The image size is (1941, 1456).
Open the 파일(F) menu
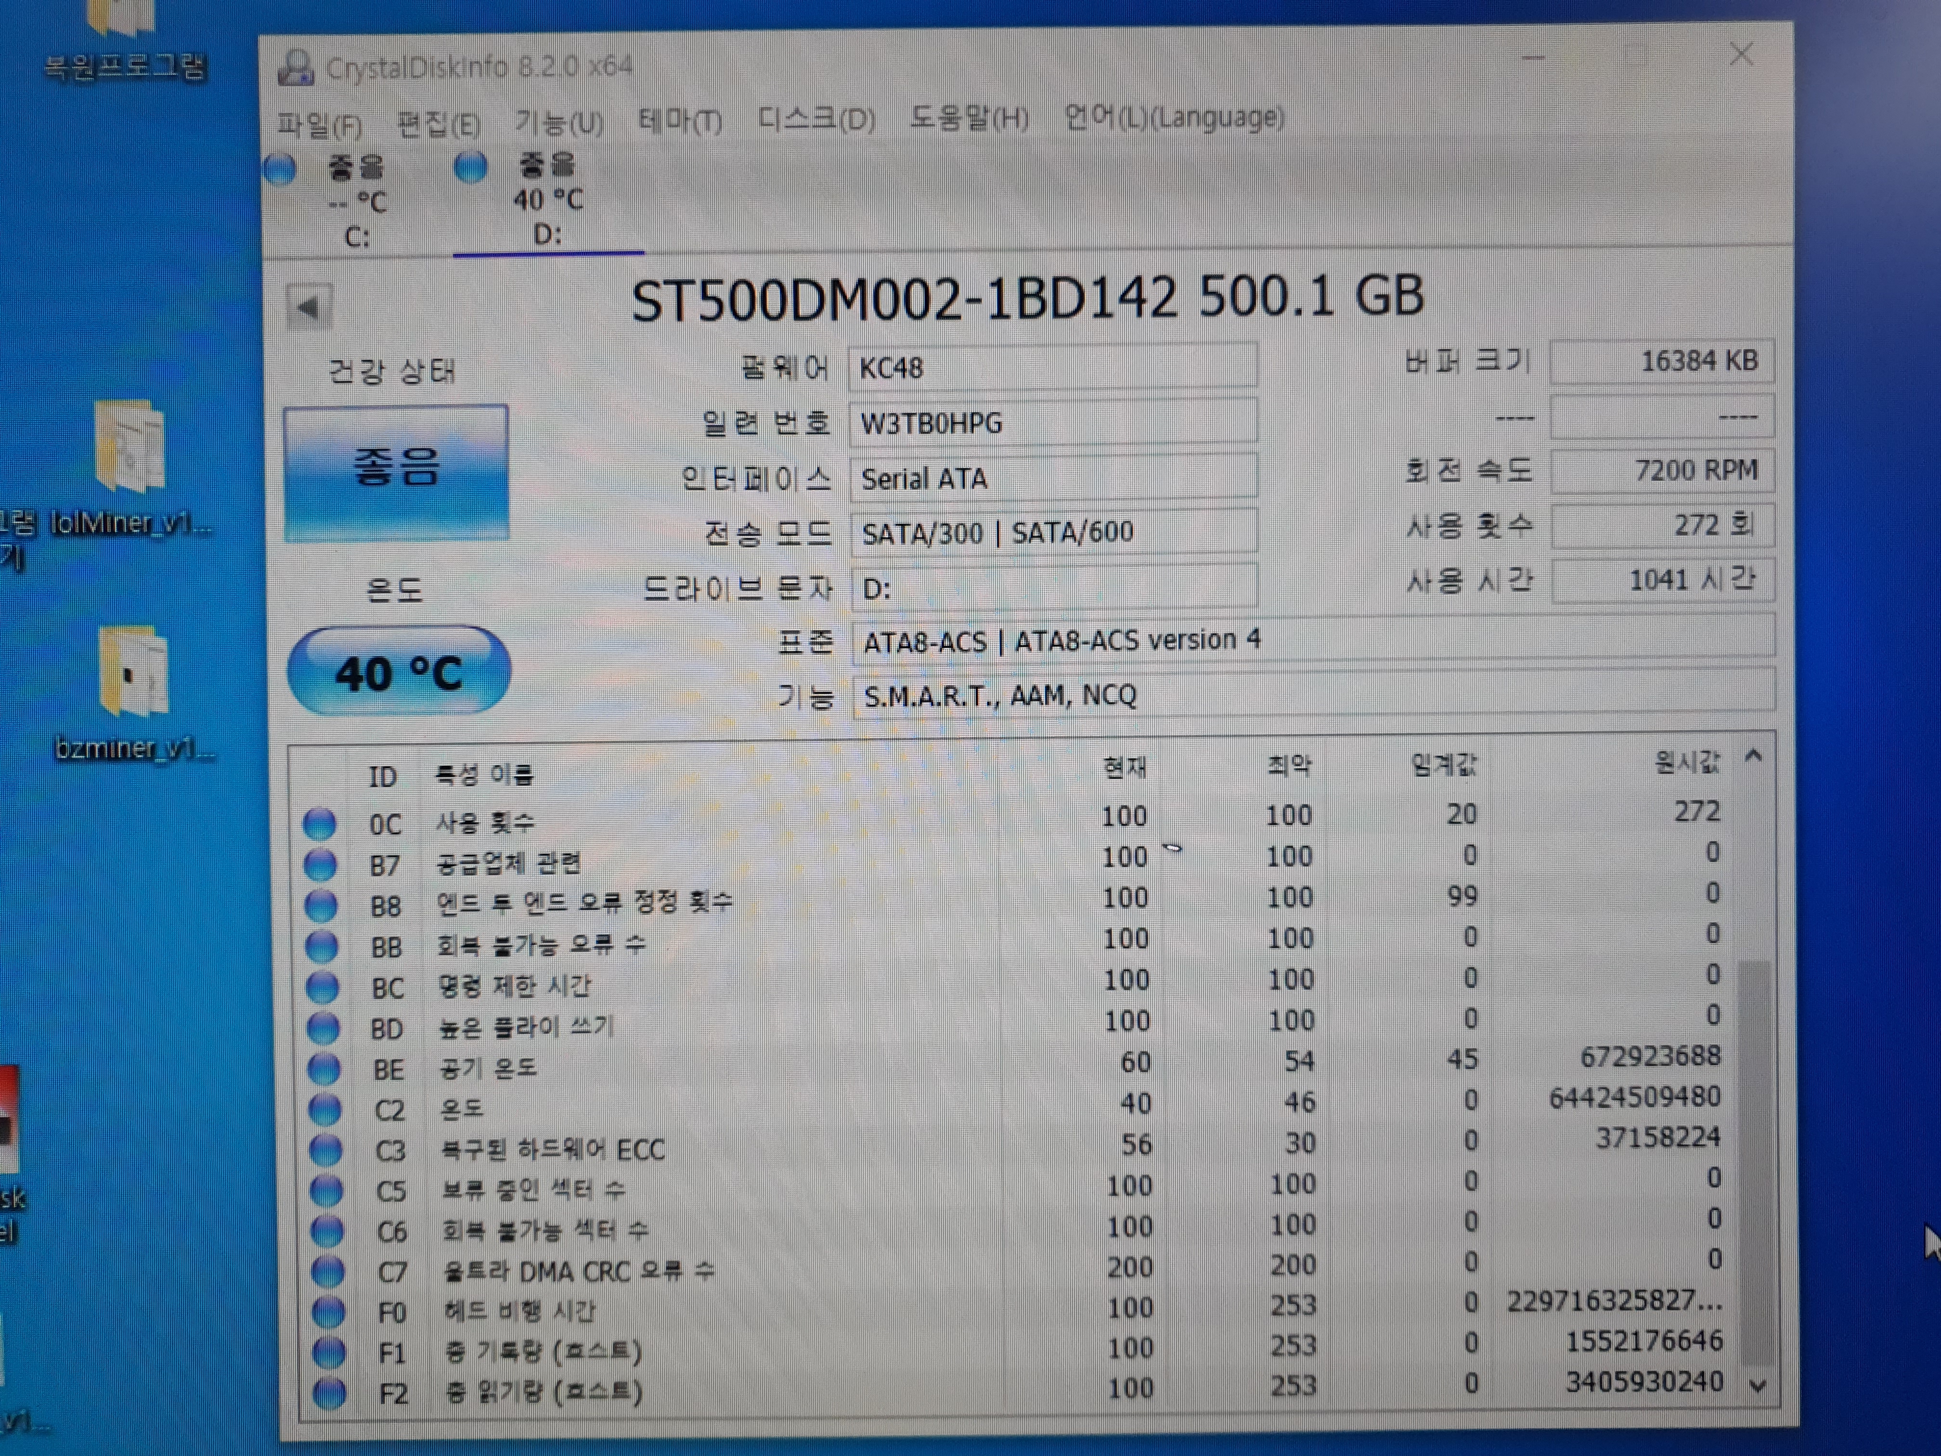319,126
